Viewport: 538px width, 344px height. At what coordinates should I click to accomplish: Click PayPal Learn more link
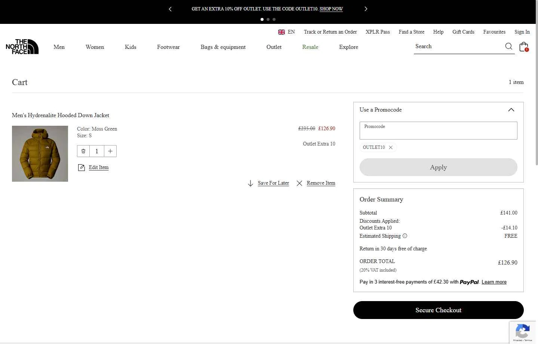494,282
